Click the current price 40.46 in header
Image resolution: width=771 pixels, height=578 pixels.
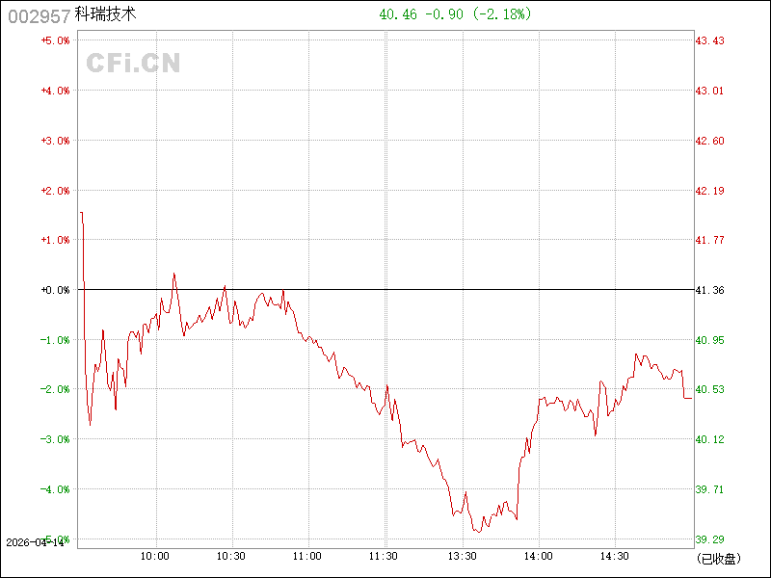click(398, 14)
